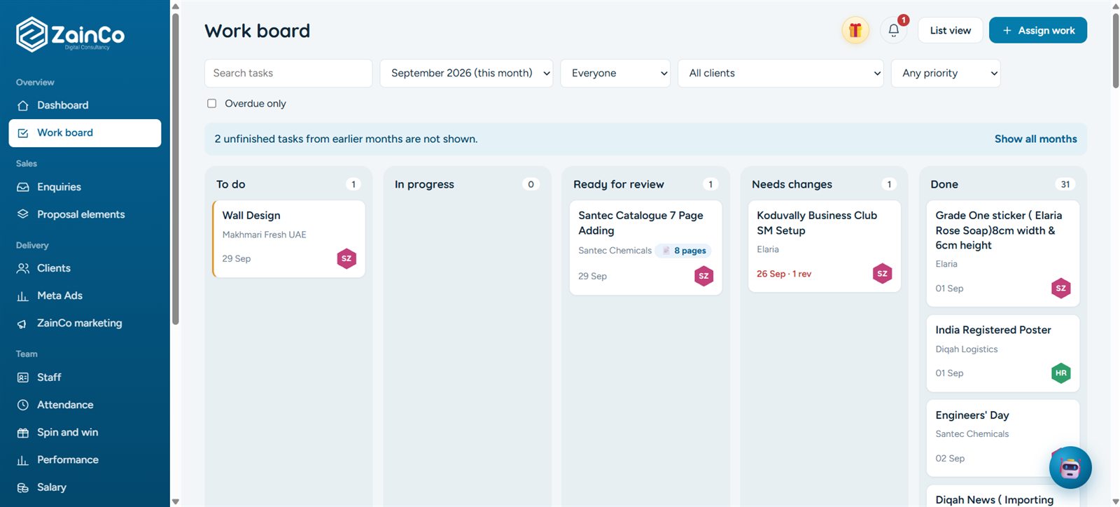
Task: Click SZ avatar on Wall Design card
Action: point(346,258)
